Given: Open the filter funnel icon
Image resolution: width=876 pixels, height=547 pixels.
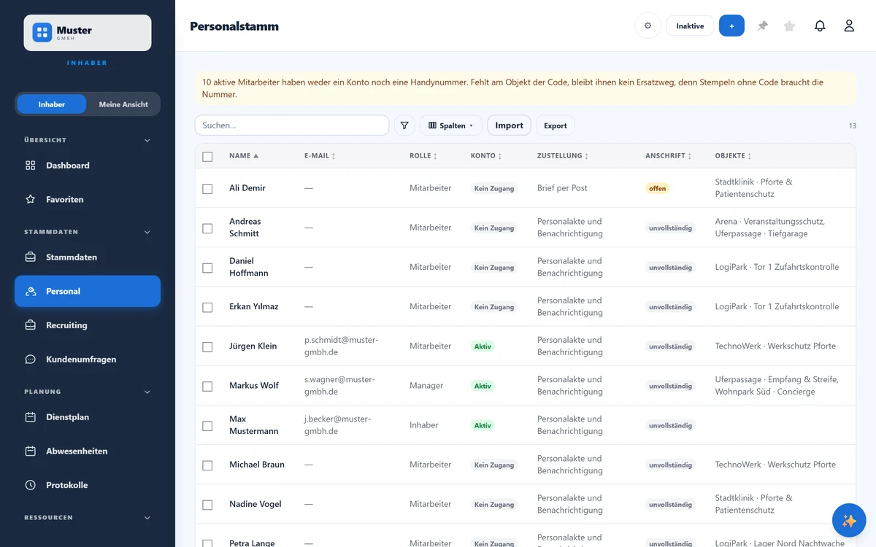Looking at the screenshot, I should point(404,125).
